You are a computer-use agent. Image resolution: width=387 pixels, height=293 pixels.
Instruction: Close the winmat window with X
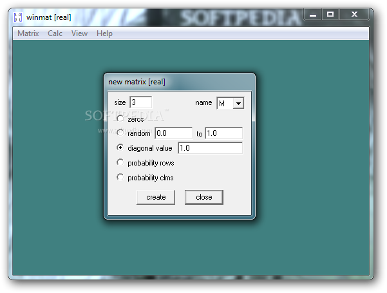[x=354, y=15]
